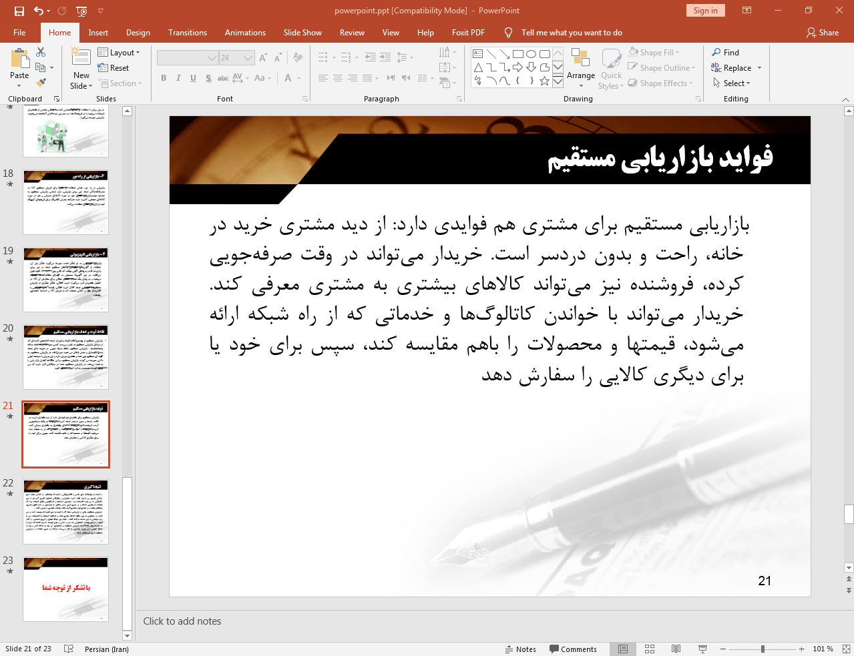Screen dimensions: 854x656
Task: Switch to the Insert tab
Action: 98,33
